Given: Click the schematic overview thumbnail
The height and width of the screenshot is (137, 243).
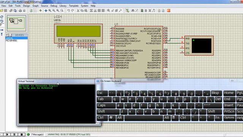Looking at the screenshot, I should 16,23.
